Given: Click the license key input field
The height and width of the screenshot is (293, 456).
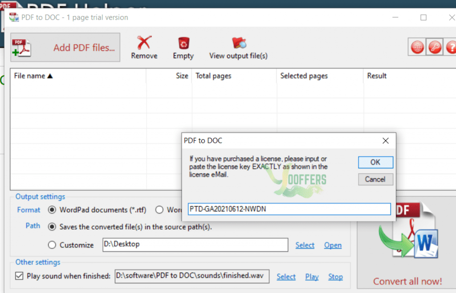Looking at the screenshot, I should click(289, 209).
